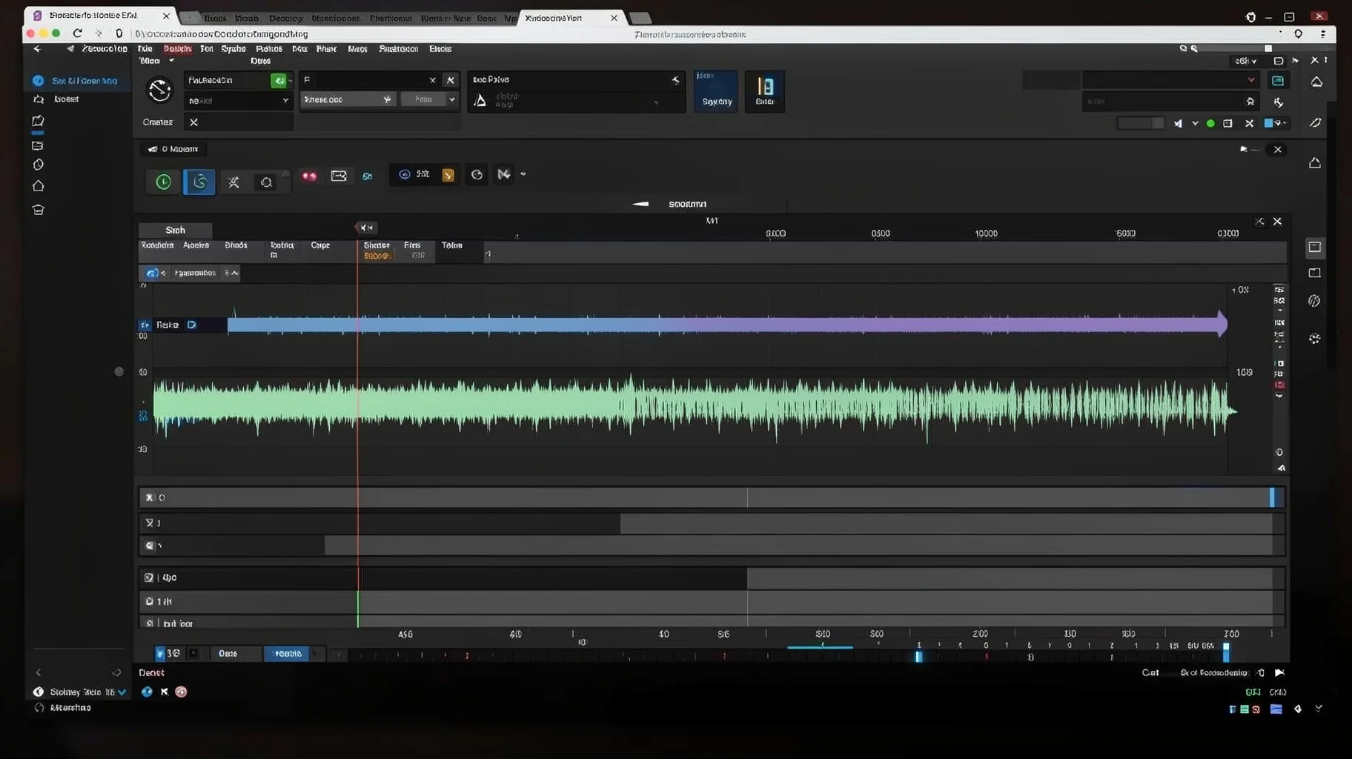This screenshot has width=1352, height=759.
Task: Click the dotted gear icon on the right strip
Action: [x=1314, y=339]
